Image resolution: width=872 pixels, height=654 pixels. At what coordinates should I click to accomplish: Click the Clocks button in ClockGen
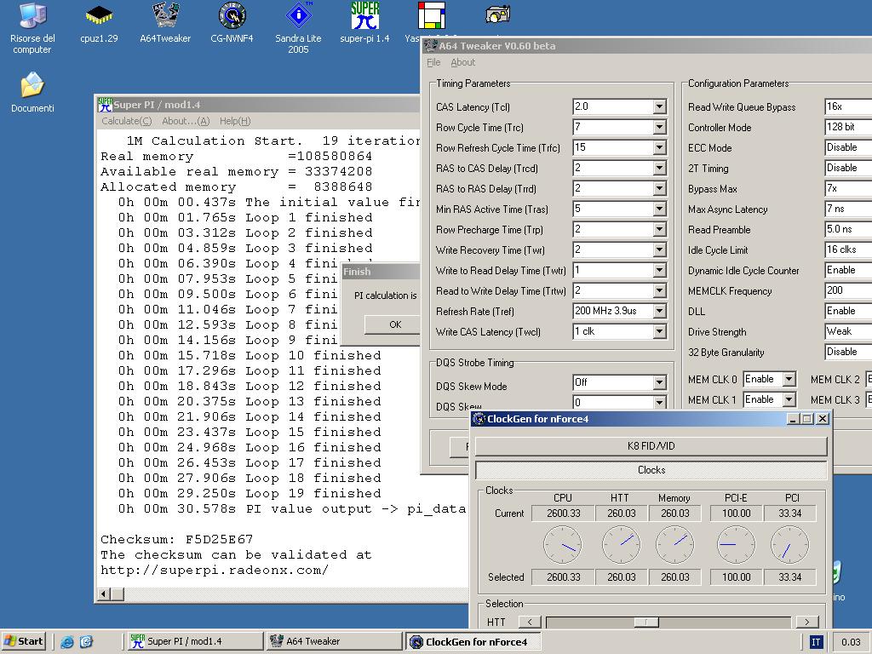(x=651, y=470)
